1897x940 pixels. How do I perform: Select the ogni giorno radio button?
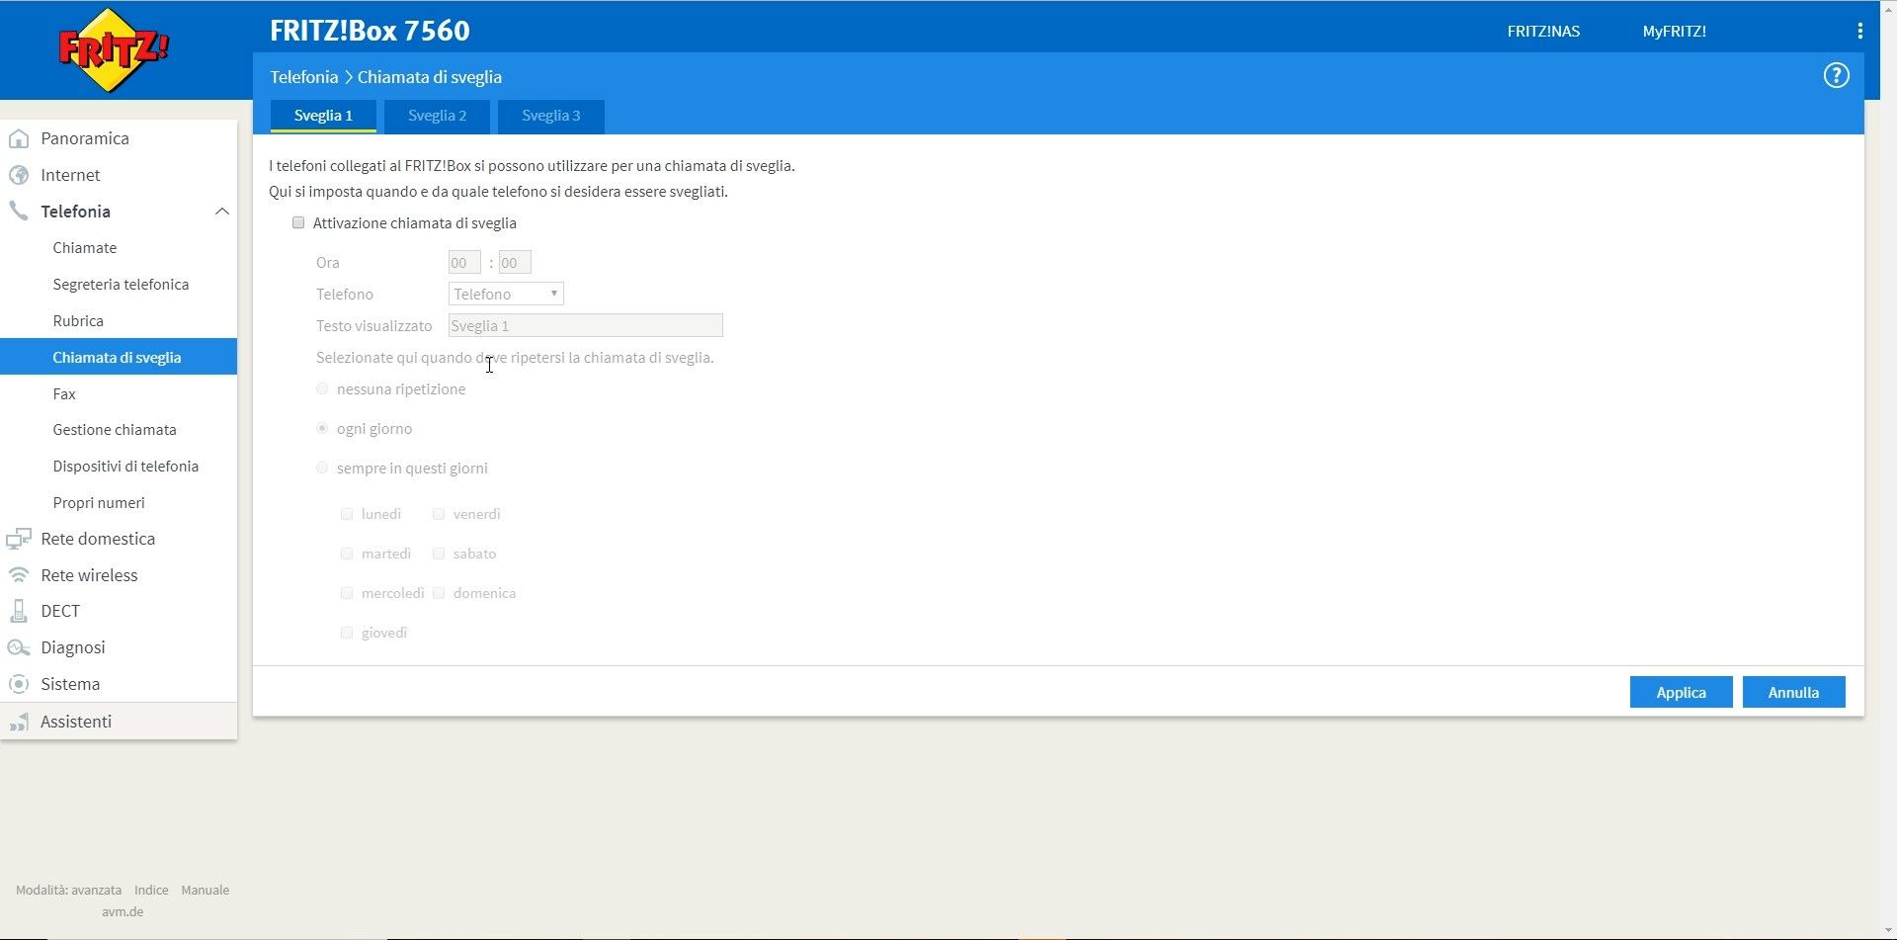[x=322, y=429]
